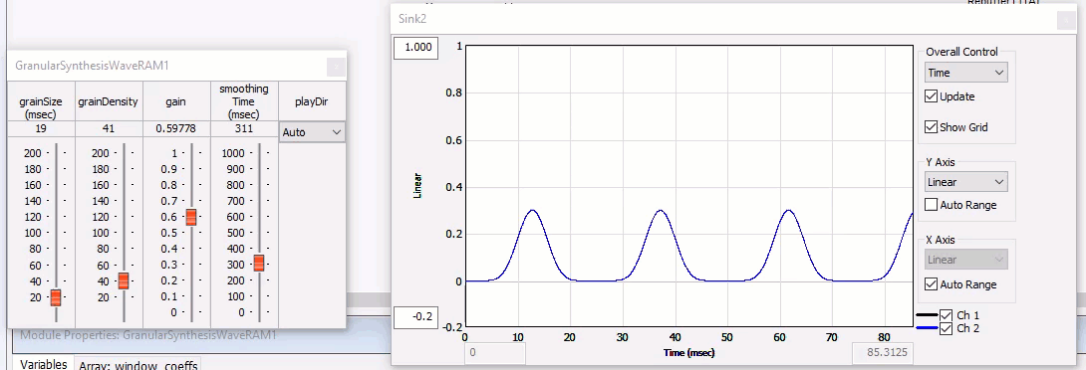Hide channel Ch 2 trace
The image size is (1086, 370).
(x=947, y=328)
